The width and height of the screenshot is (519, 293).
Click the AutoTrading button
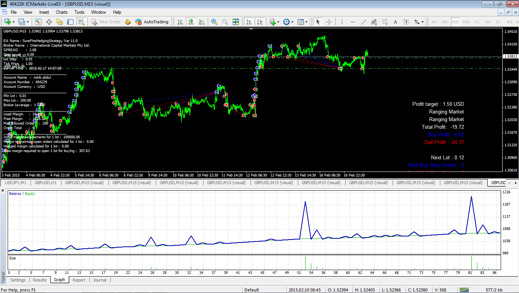[x=152, y=22]
